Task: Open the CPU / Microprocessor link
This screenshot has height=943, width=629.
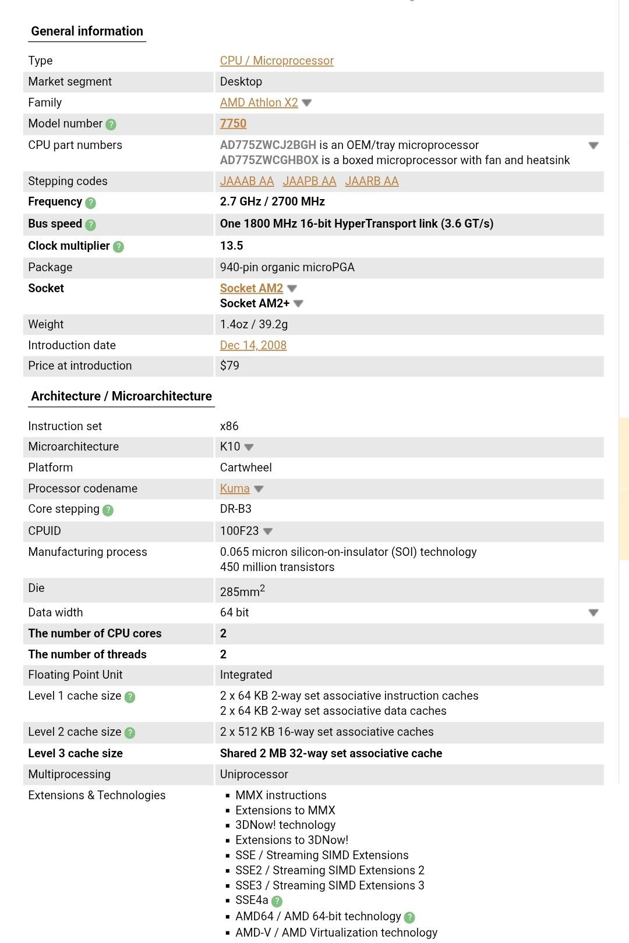Action: [277, 61]
